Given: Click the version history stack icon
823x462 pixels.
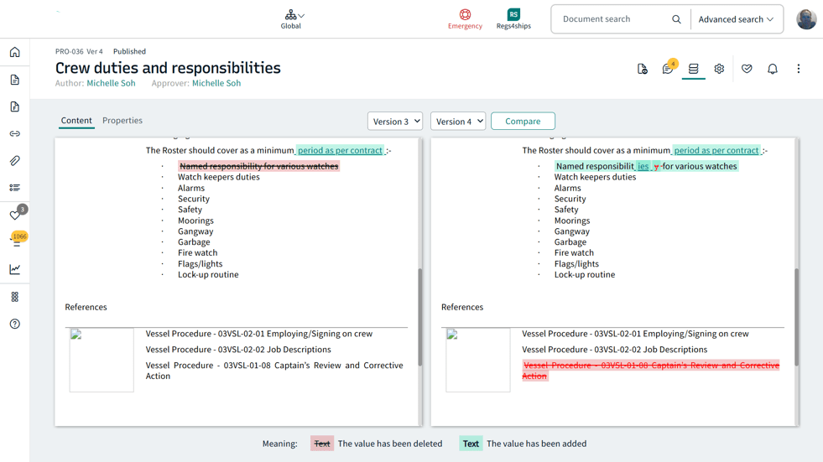Looking at the screenshot, I should pos(693,69).
